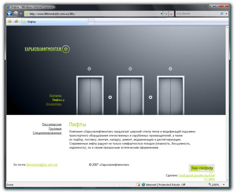
Task: Click the browser Forward arrow button
Action: point(16,14)
